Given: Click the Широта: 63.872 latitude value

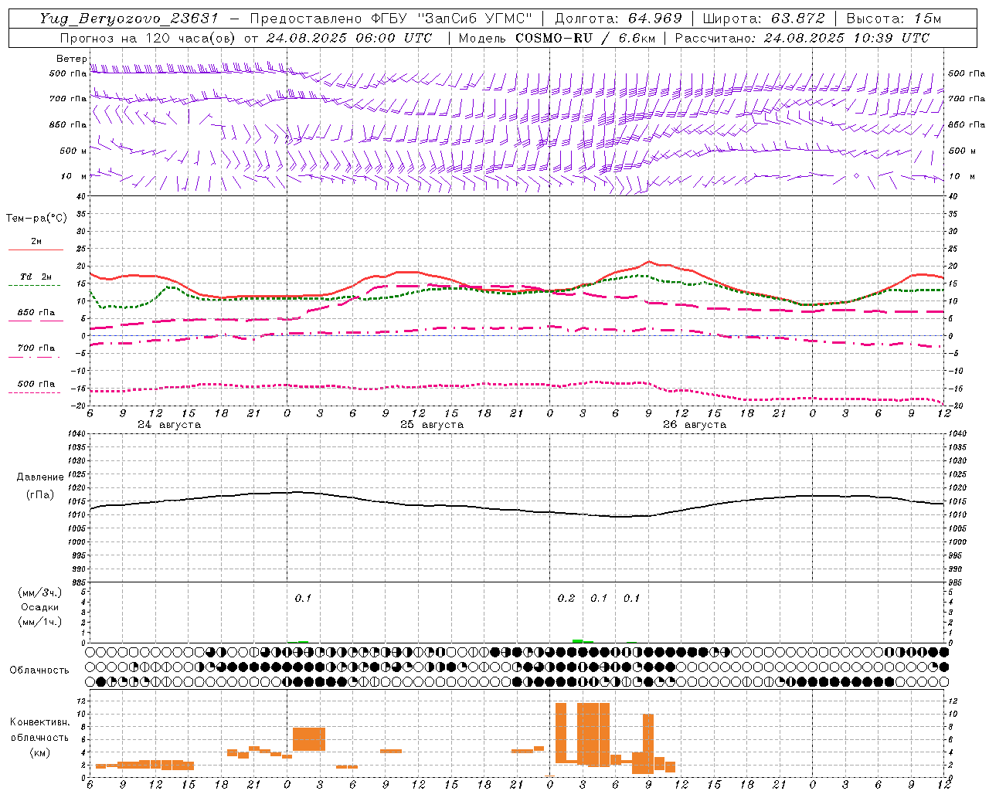Looking at the screenshot, I should click(763, 19).
